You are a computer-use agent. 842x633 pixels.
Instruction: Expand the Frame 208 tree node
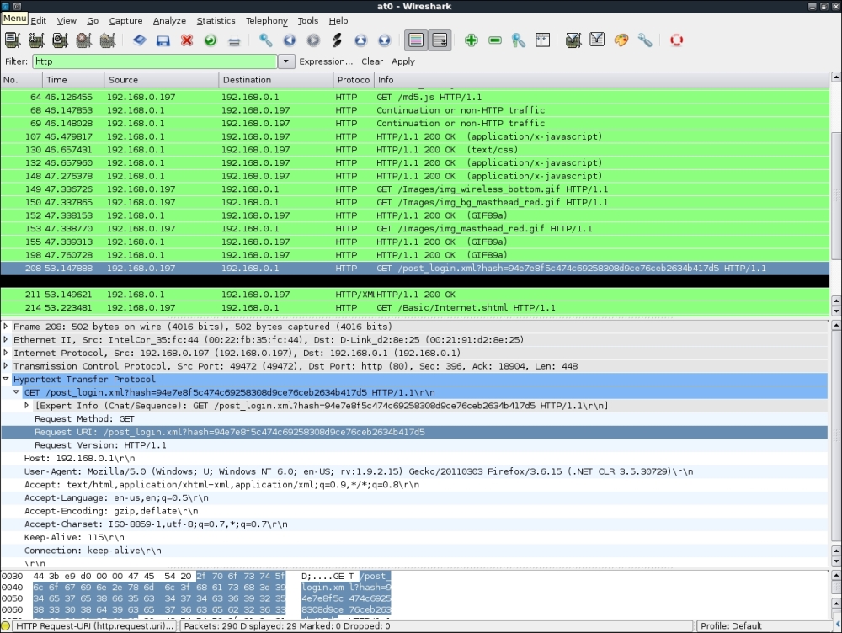(x=6, y=326)
